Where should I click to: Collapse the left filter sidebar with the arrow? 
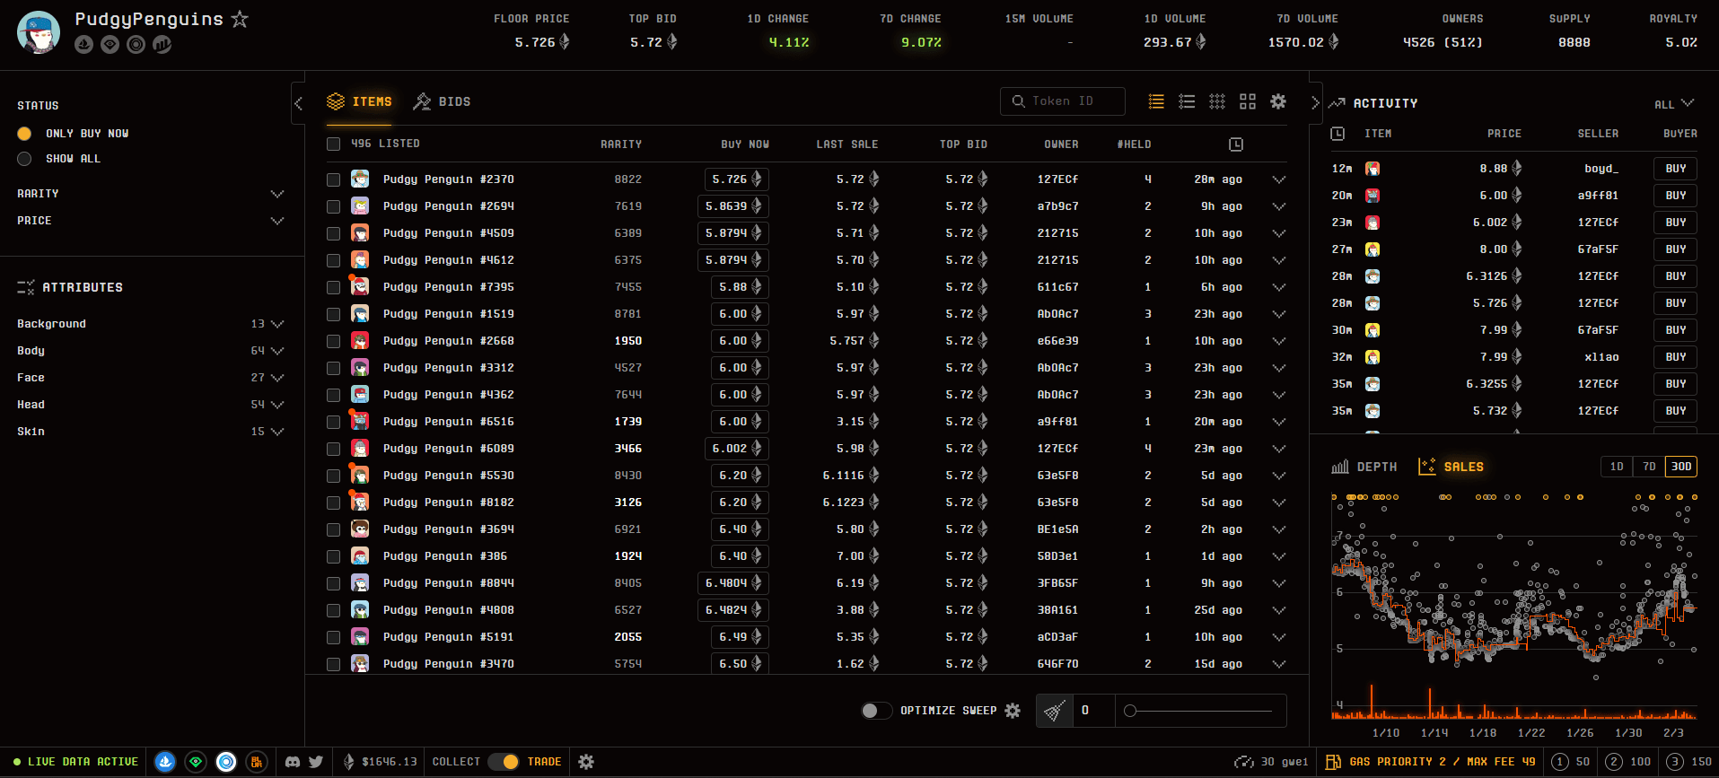tap(299, 103)
